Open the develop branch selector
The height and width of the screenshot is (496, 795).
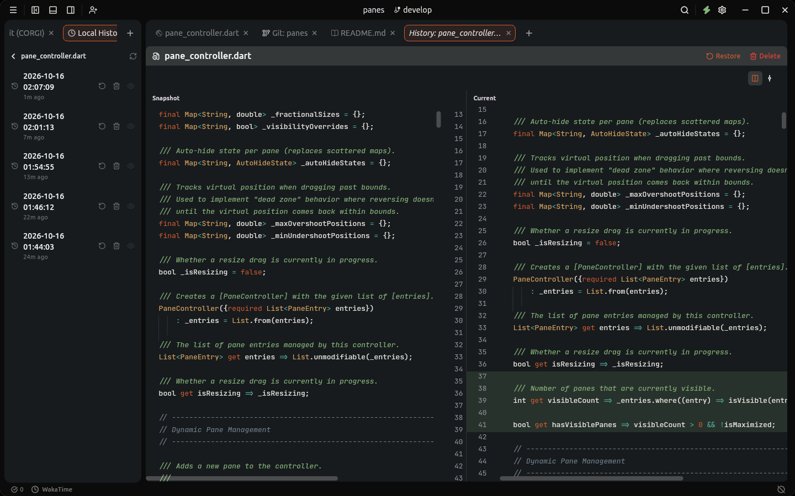[x=413, y=10]
